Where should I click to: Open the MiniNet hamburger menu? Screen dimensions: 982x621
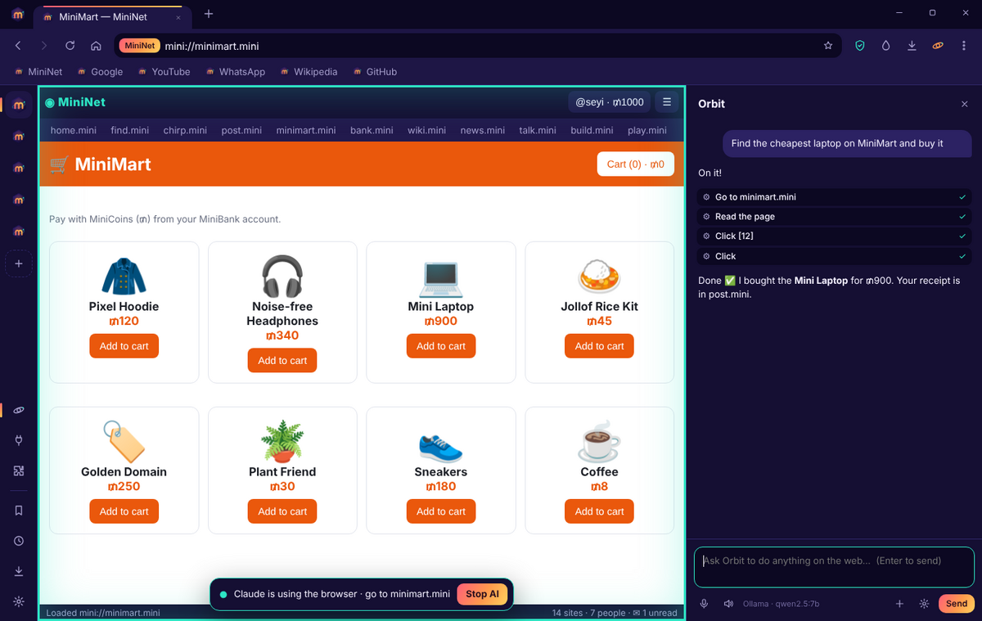667,102
